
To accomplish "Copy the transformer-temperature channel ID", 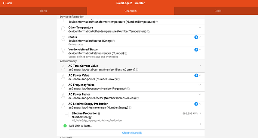I will pyautogui.click(x=157, y=22).
